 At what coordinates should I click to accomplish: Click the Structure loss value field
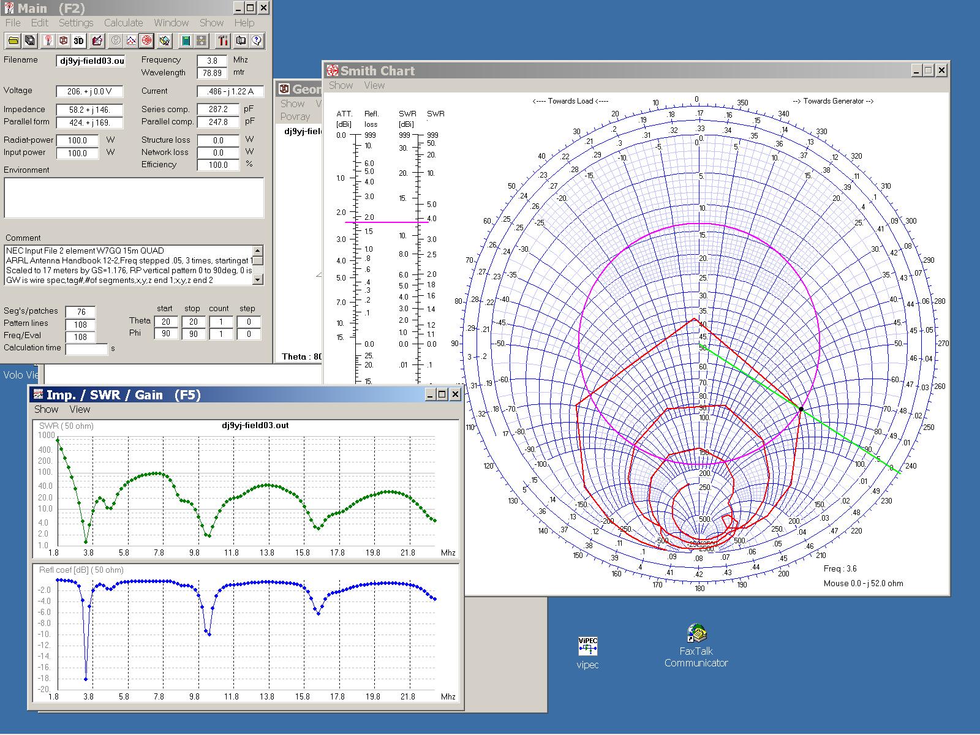tap(218, 140)
